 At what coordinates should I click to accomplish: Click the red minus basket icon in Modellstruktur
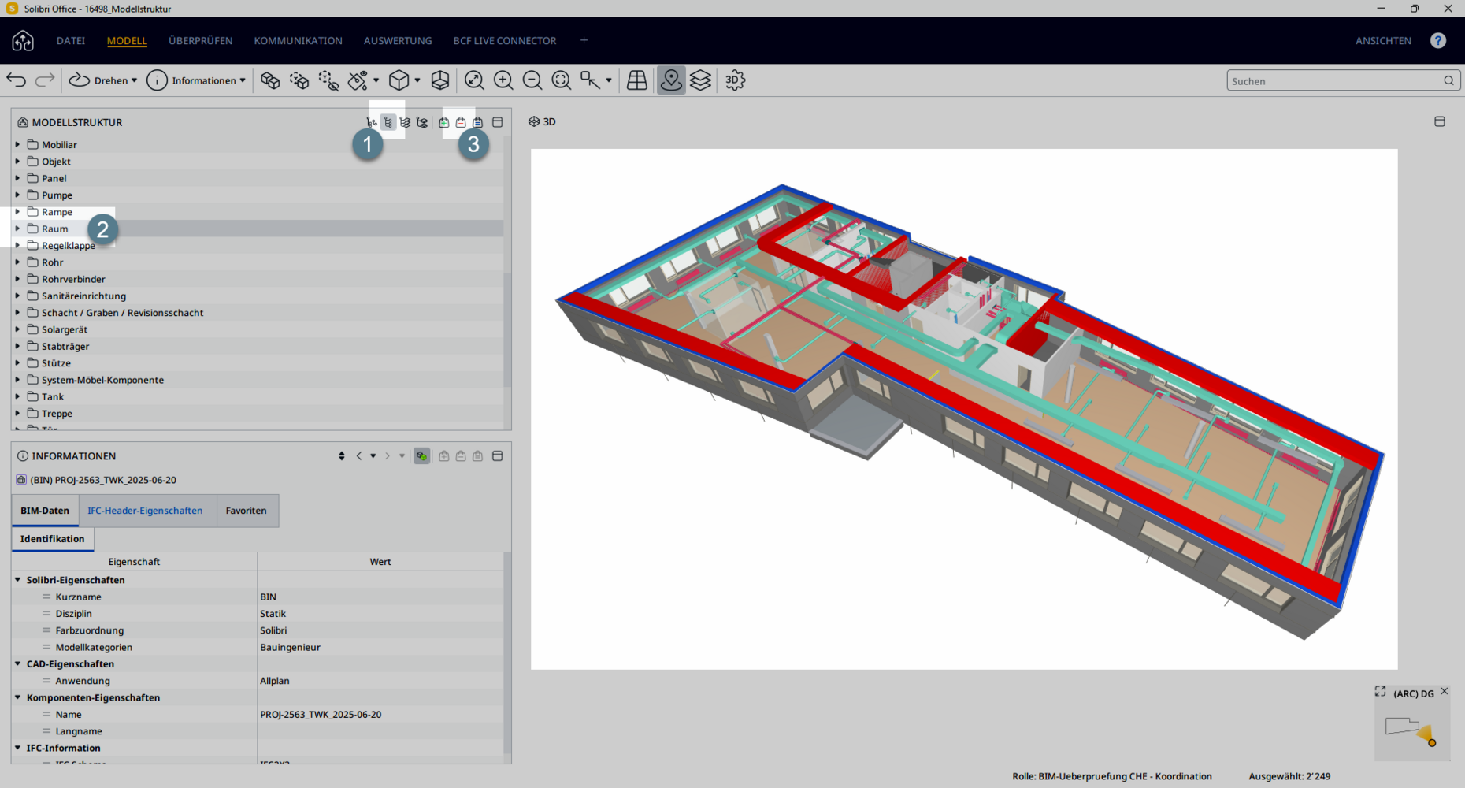(461, 122)
